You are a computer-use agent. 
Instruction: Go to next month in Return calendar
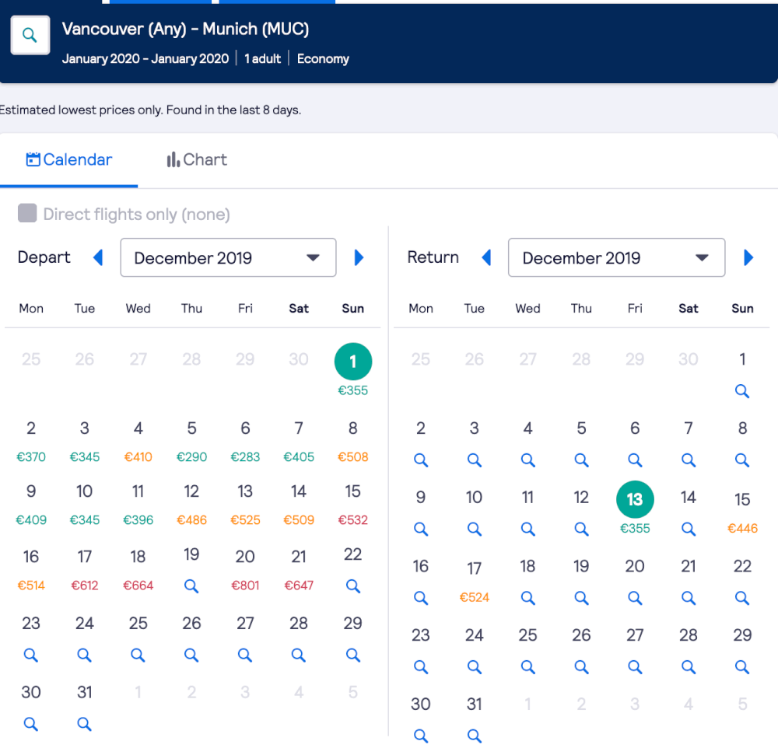click(x=748, y=257)
